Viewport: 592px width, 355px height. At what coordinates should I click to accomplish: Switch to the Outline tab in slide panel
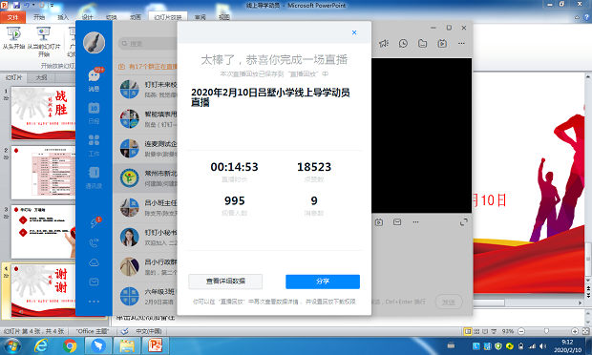(x=41, y=77)
